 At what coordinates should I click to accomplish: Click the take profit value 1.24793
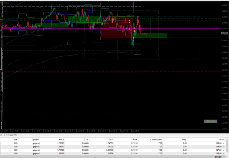click(110, 147)
